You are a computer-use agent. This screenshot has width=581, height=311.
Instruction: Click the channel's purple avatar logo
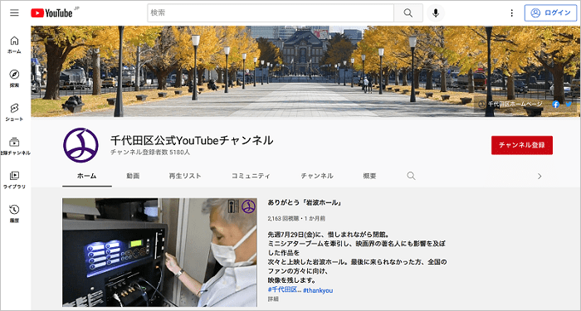pos(81,145)
